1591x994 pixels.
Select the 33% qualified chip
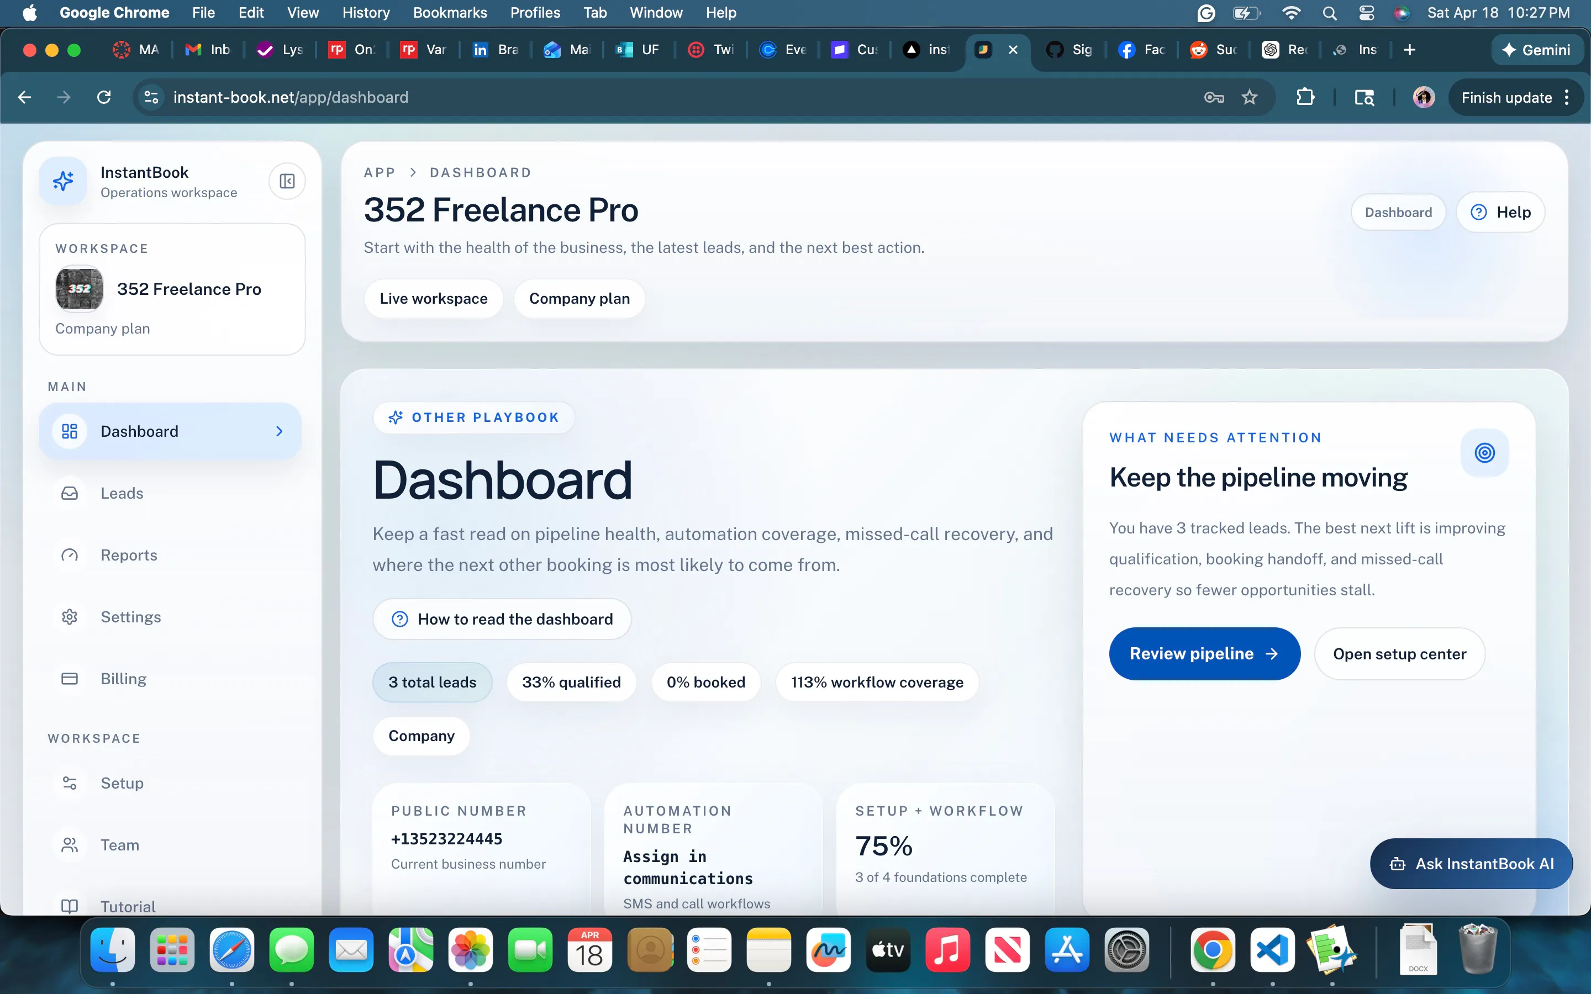pos(571,682)
